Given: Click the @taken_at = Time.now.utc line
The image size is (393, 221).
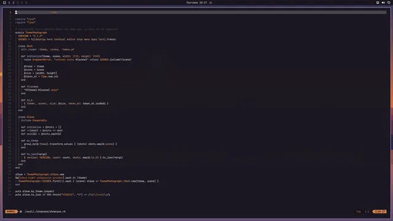Looking at the screenshot, I should tap(41, 76).
